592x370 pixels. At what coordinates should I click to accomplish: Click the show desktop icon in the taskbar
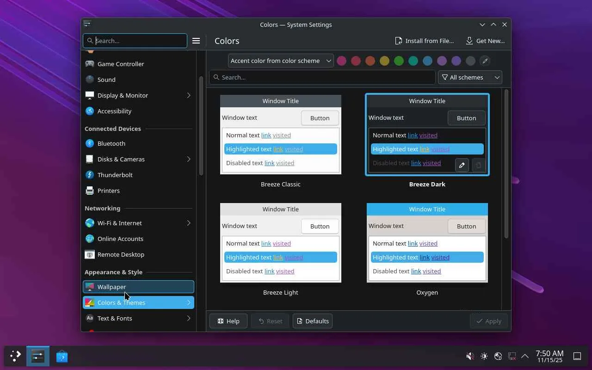click(577, 356)
